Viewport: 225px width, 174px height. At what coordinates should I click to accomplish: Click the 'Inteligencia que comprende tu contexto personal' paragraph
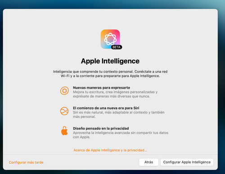[110, 74]
